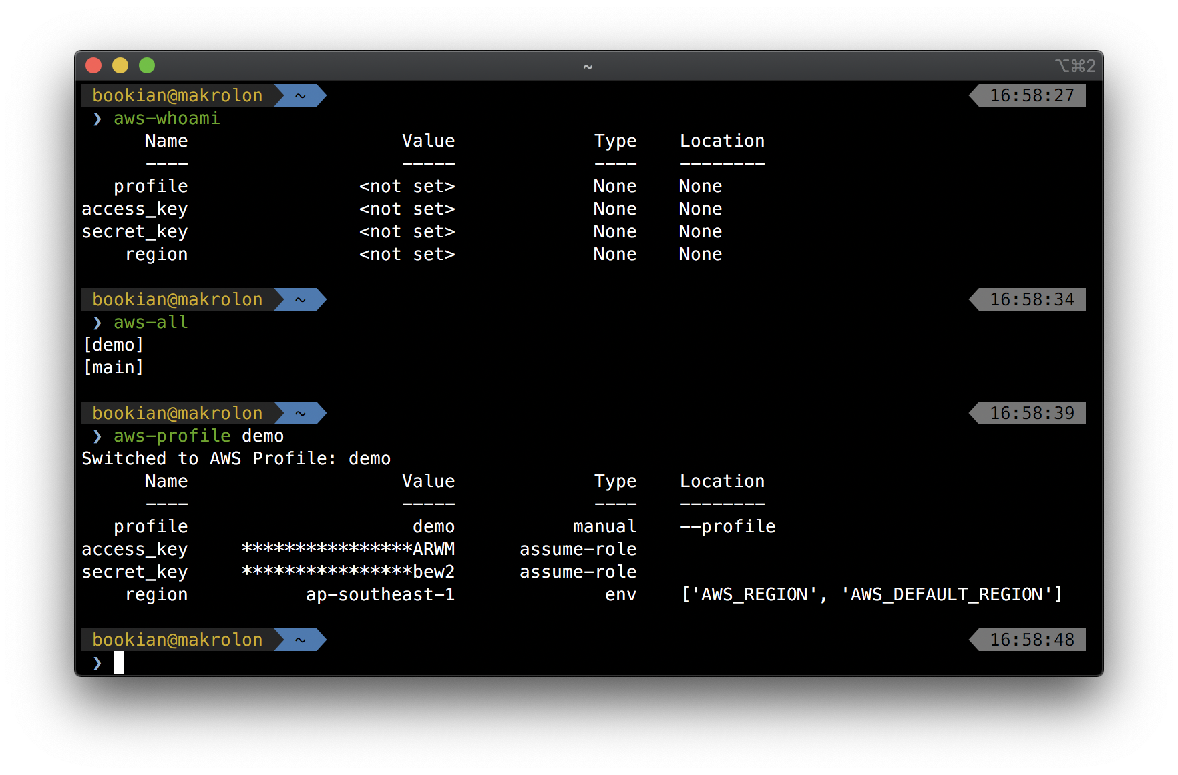1178x775 pixels.
Task: Click 'demo' value in second table profile row
Action: tap(434, 526)
